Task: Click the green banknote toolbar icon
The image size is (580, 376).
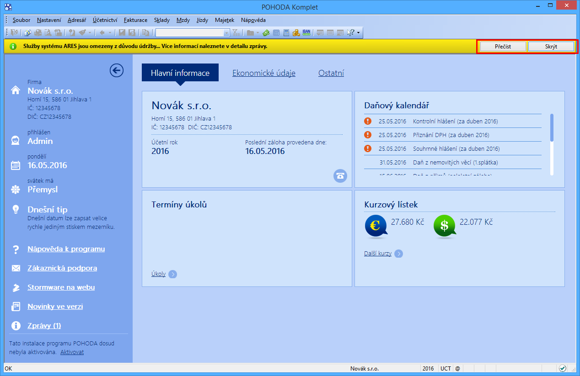Action: tap(266, 32)
